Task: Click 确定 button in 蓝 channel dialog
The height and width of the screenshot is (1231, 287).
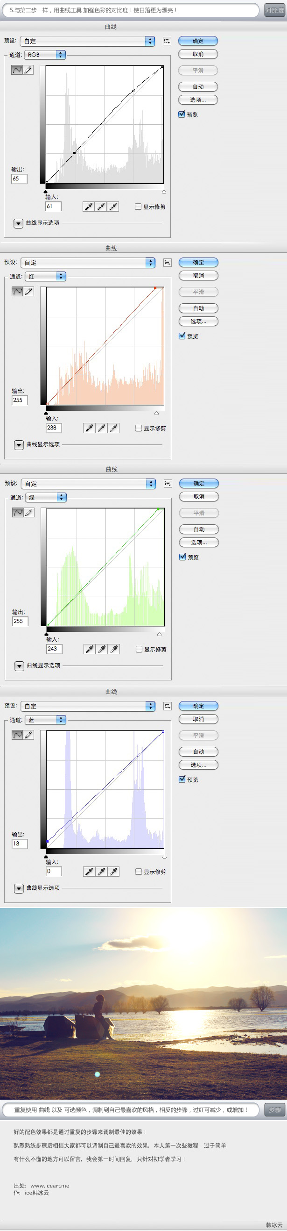Action: 199,706
